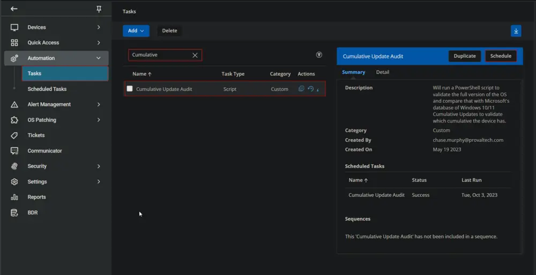This screenshot has height=275, width=536.
Task: Open the BDR sidebar item
Action: click(x=33, y=212)
